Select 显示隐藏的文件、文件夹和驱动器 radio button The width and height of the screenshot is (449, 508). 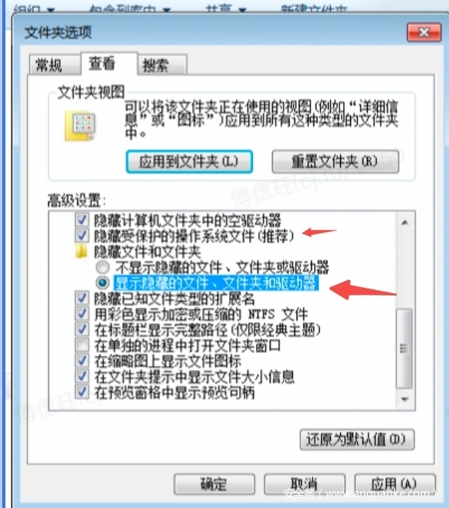pyautogui.click(x=103, y=282)
